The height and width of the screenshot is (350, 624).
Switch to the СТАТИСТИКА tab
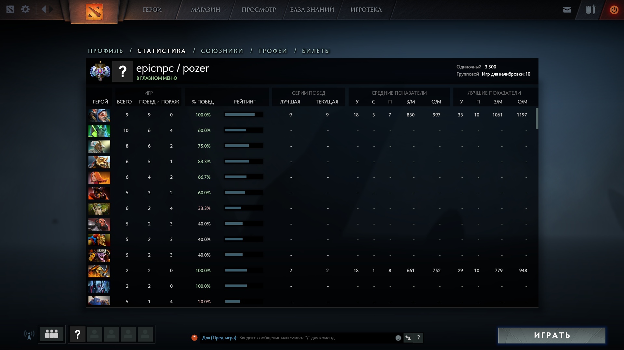click(x=162, y=51)
